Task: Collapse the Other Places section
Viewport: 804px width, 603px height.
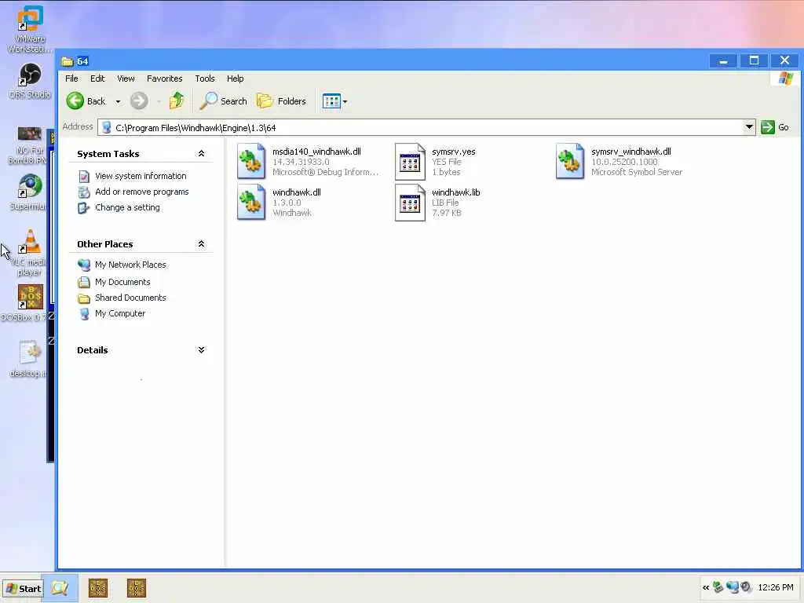Action: click(x=201, y=243)
